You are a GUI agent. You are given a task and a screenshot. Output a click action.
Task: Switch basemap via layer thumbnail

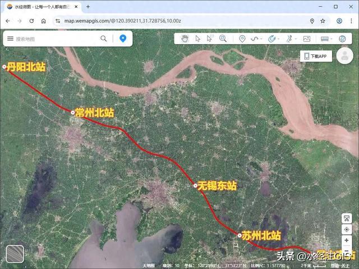pyautogui.click(x=15, y=254)
